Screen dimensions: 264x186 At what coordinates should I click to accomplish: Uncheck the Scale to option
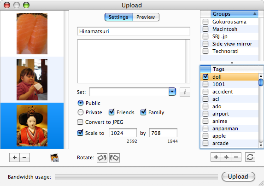[x=80, y=133]
